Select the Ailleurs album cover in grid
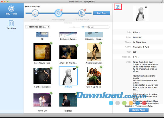164x118 pixels. click(x=68, y=76)
